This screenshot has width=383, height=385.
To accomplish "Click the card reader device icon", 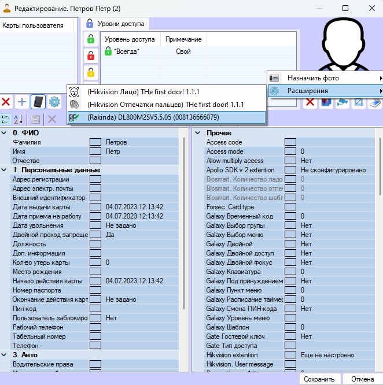I will 38,102.
